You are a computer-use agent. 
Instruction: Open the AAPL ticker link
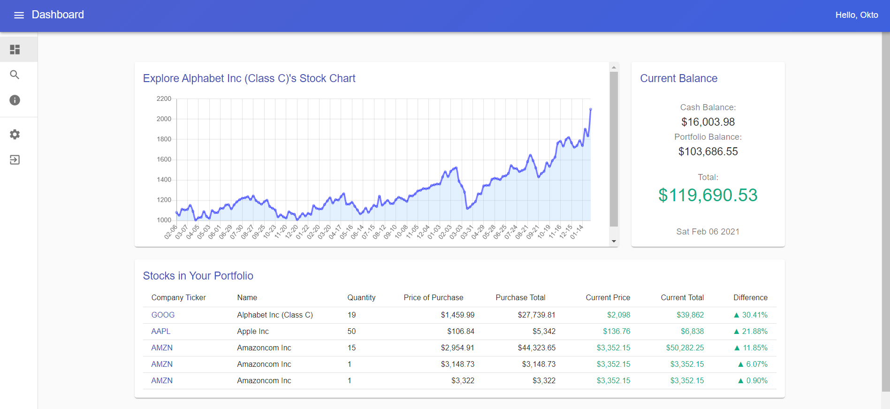(x=160, y=332)
